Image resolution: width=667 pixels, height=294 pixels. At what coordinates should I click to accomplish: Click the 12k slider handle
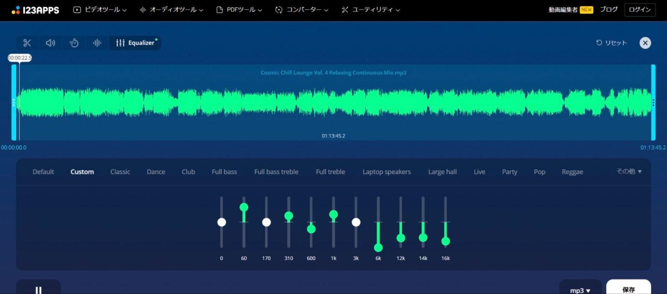click(x=400, y=238)
